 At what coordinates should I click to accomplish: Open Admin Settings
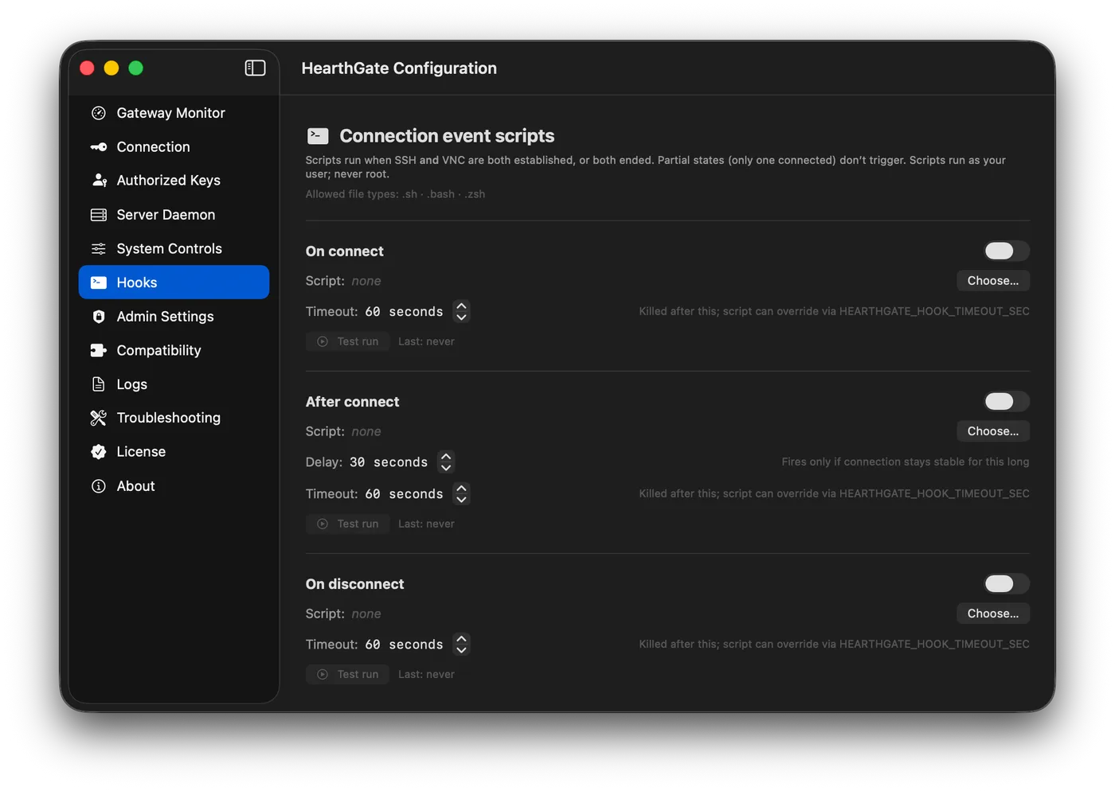(x=174, y=317)
